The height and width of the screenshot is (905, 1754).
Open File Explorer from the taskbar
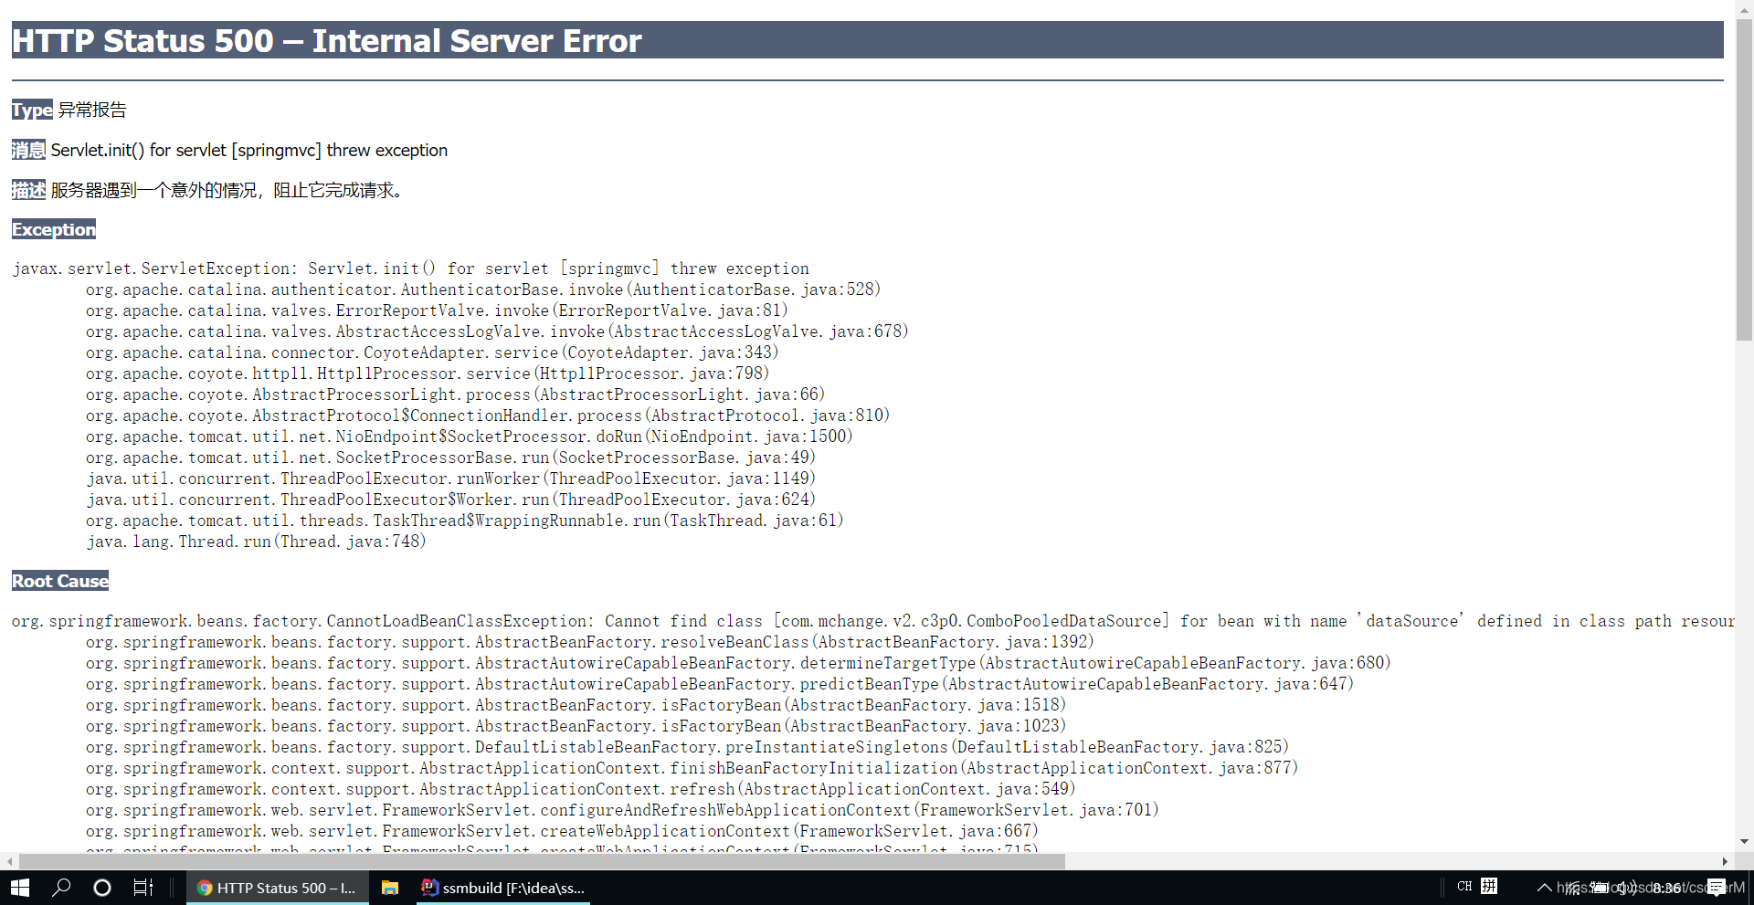coord(390,887)
